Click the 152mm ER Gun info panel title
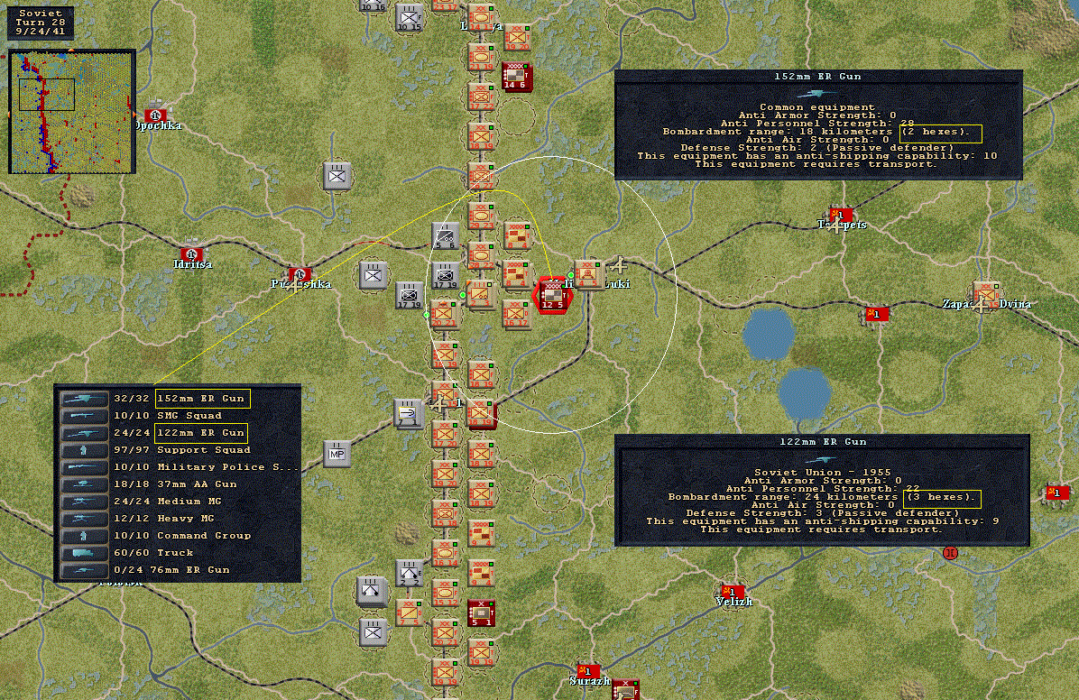 [x=818, y=77]
